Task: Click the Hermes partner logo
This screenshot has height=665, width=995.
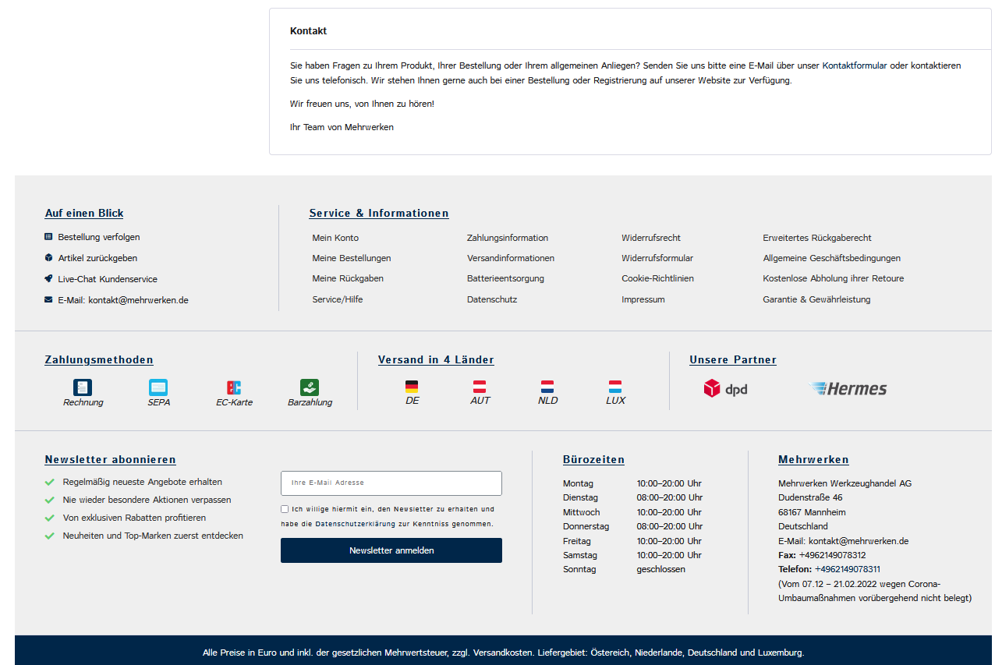Action: (x=848, y=388)
